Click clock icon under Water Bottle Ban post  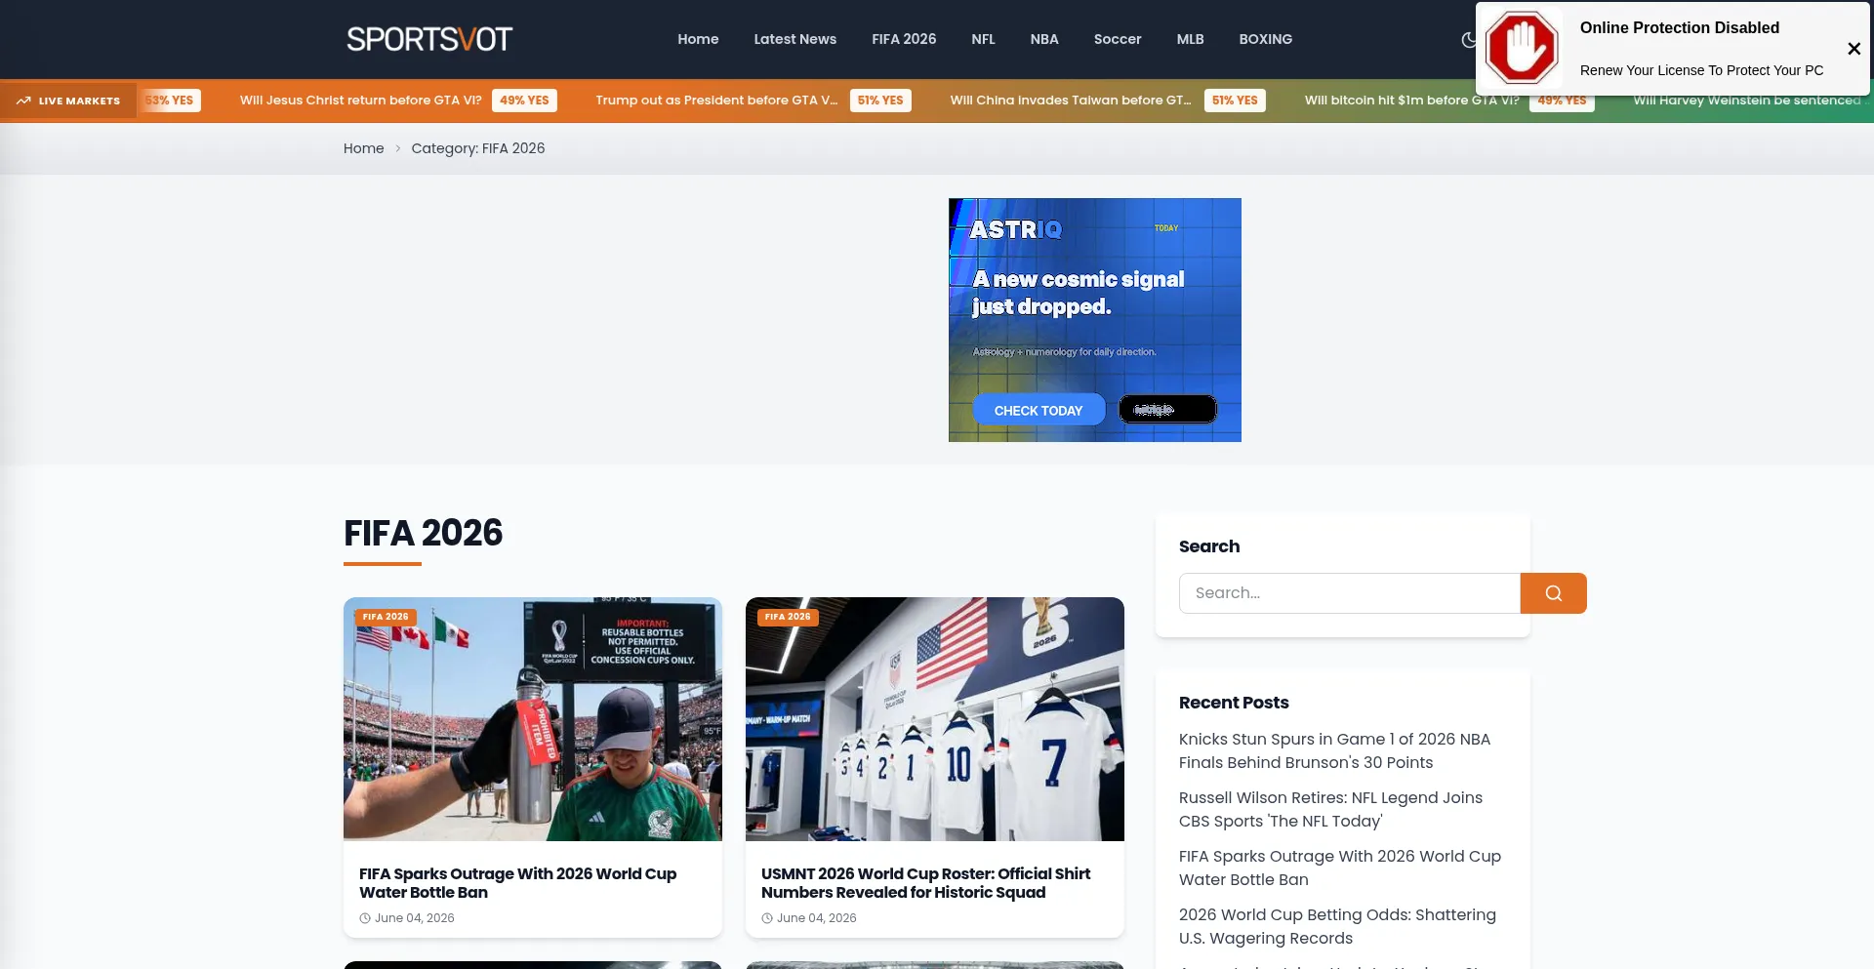[365, 918]
